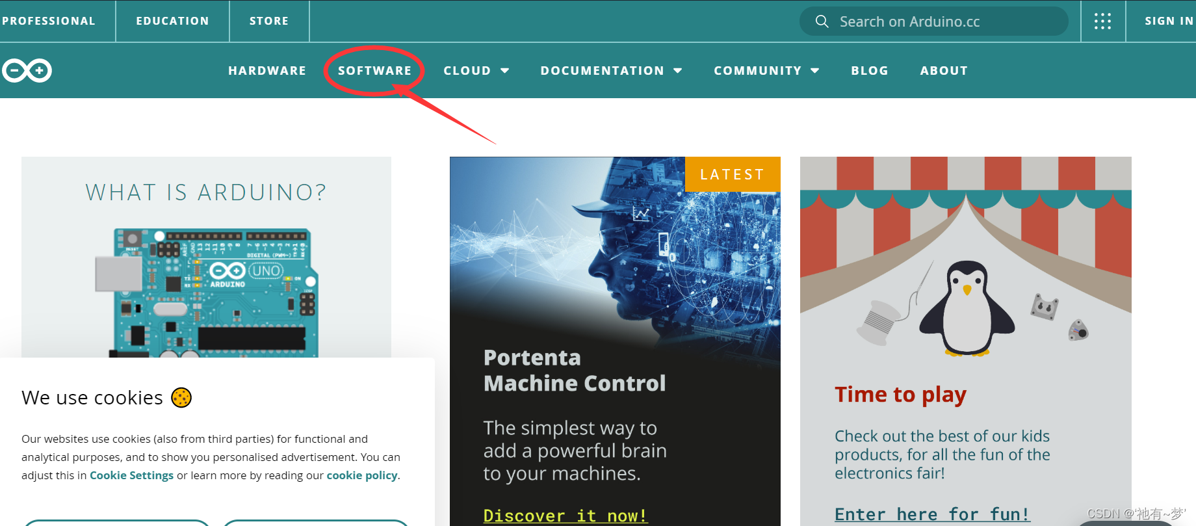The image size is (1196, 526).
Task: Expand the Documentation dropdown menu
Action: [x=612, y=70]
